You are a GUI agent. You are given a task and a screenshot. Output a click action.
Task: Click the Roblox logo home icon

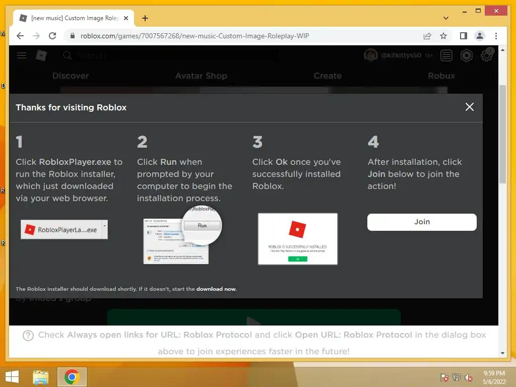[41, 55]
